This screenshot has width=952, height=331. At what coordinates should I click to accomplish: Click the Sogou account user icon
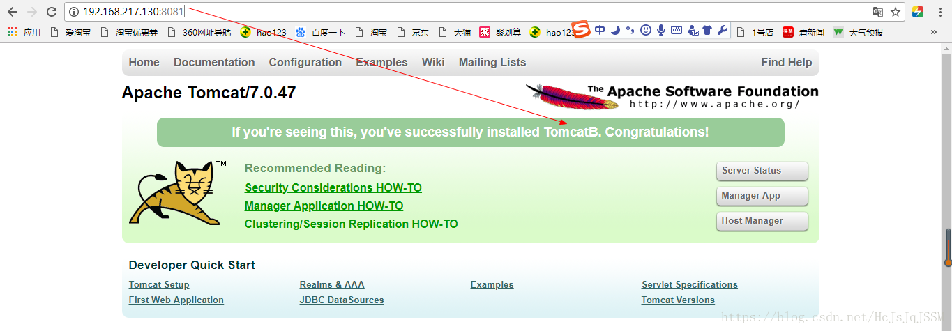693,30
